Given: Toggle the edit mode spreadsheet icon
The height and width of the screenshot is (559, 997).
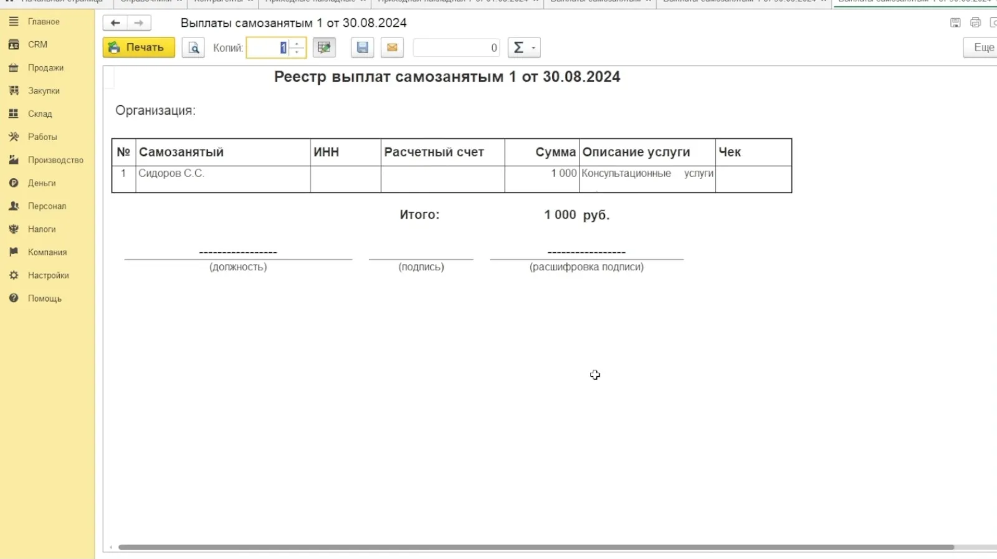Looking at the screenshot, I should 324,47.
